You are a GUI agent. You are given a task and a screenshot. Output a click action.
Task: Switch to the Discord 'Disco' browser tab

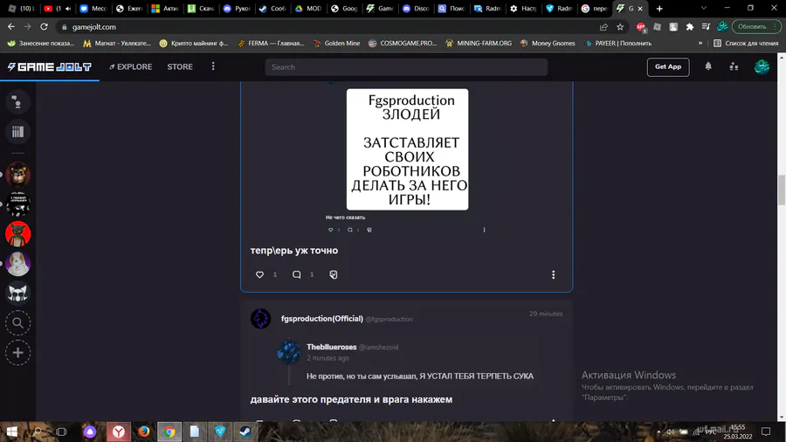tap(416, 9)
